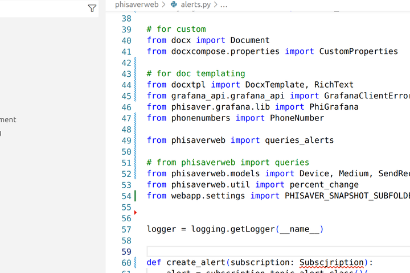Screen dimensions: 410x273
Task: Click 'CustomProperties' on line 41
Action: 359,51
